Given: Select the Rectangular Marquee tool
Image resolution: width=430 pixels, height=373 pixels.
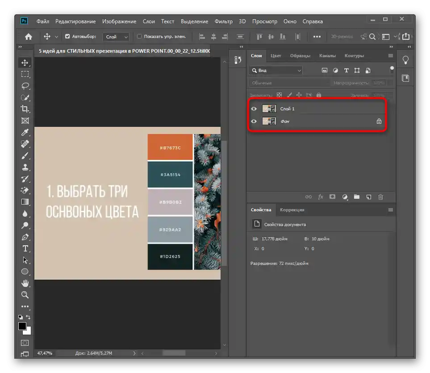Looking at the screenshot, I should click(x=25, y=74).
